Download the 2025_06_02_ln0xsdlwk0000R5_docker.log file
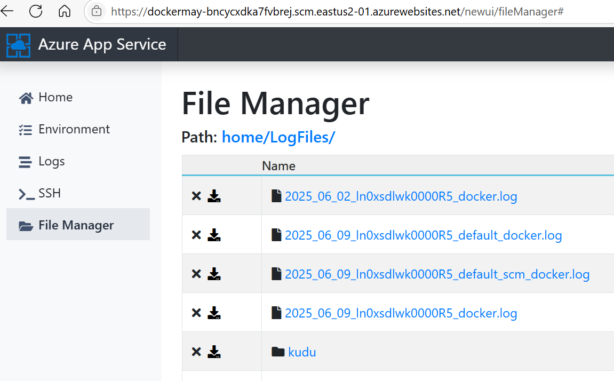The width and height of the screenshot is (614, 381). [214, 196]
